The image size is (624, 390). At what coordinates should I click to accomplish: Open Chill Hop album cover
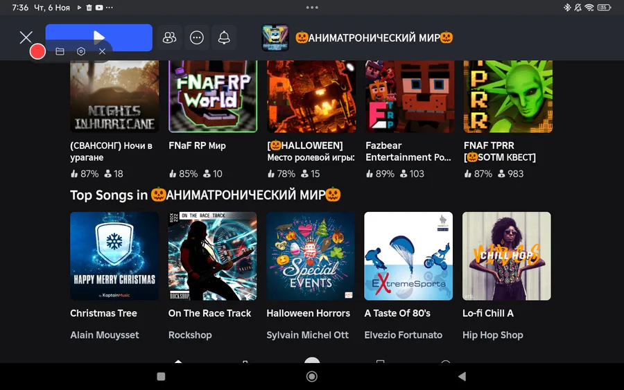pos(507,256)
